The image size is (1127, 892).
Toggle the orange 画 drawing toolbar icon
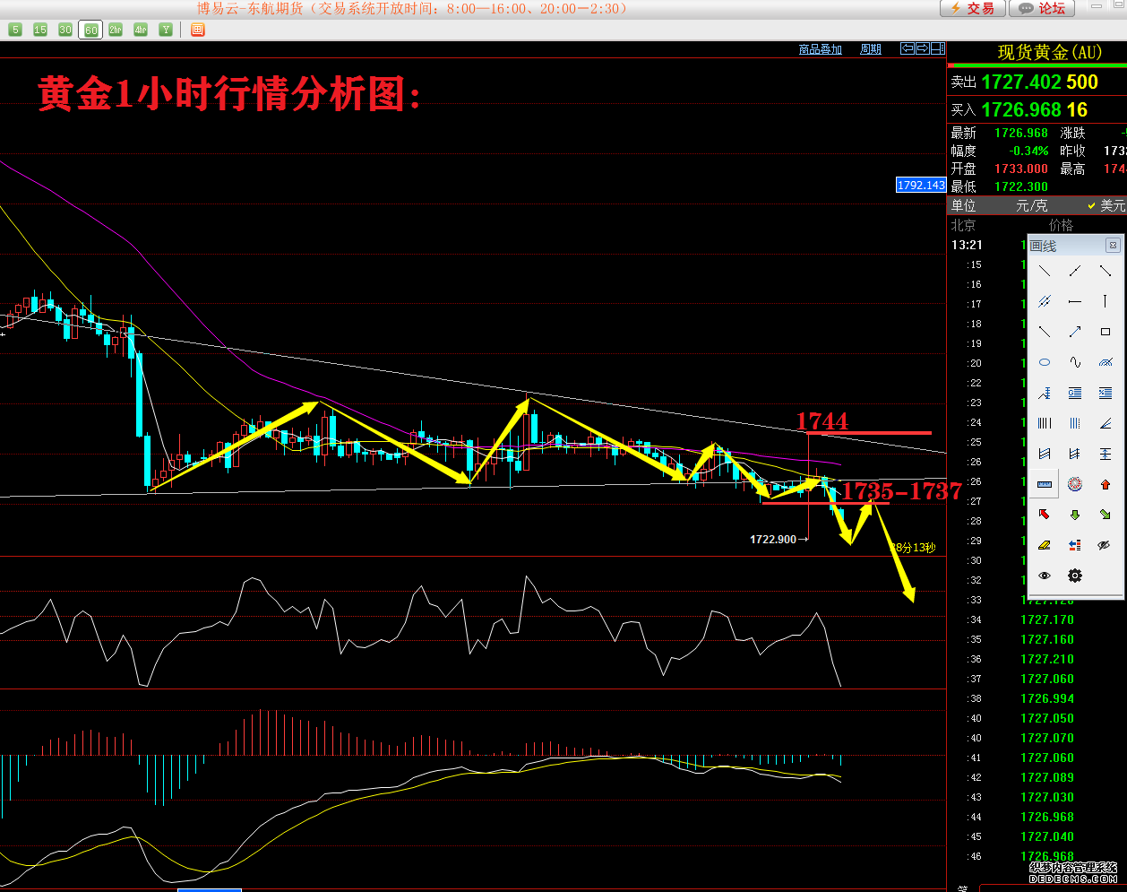198,30
